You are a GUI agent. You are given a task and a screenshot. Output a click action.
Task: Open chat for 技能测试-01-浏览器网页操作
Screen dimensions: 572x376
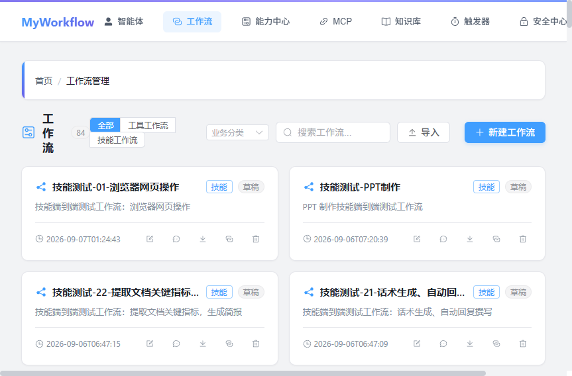tap(176, 239)
